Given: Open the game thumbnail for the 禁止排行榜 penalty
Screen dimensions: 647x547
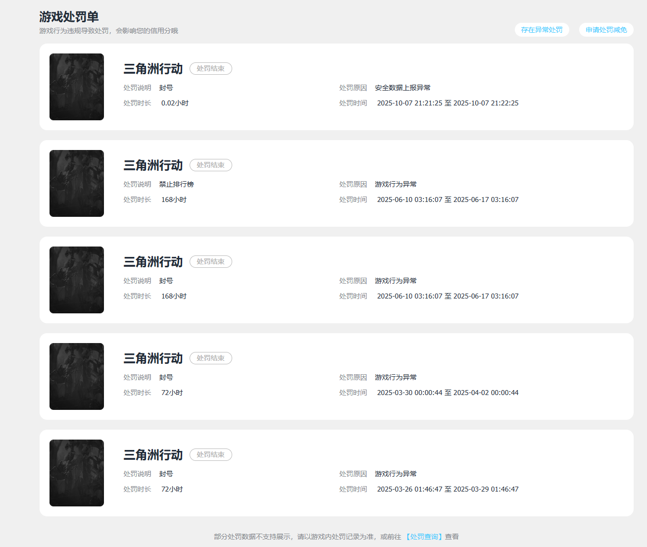Looking at the screenshot, I should pyautogui.click(x=77, y=183).
